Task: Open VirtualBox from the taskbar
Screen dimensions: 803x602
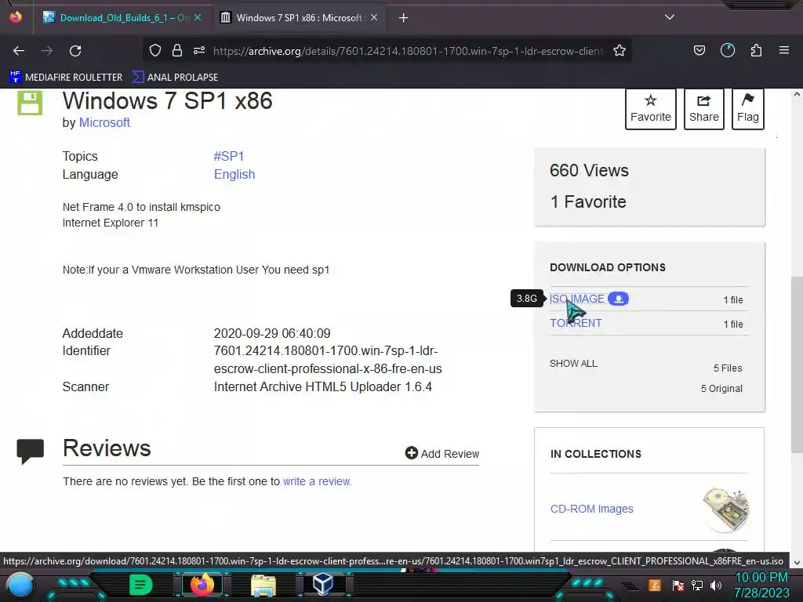Action: pos(323,584)
